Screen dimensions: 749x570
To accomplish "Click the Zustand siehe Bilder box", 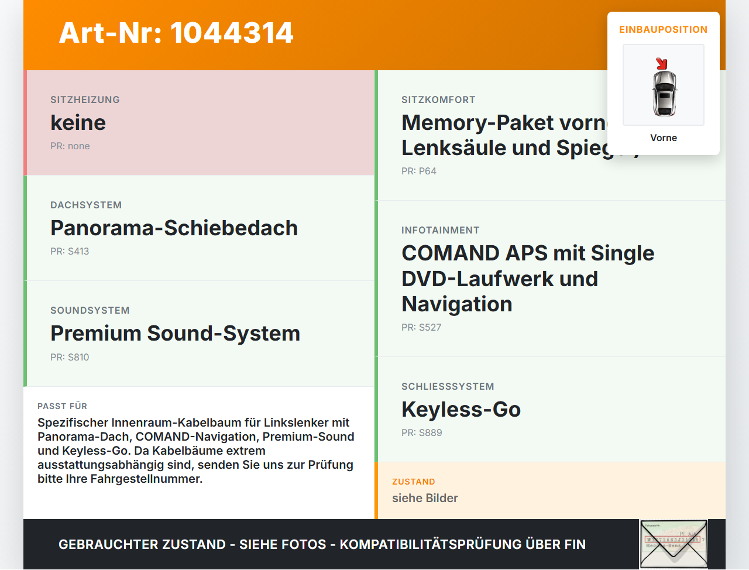I will click(x=550, y=490).
